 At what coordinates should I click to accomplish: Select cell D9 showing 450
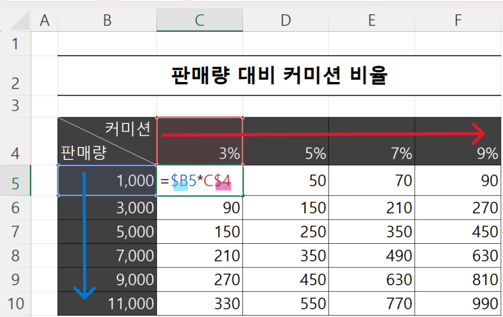pos(286,280)
